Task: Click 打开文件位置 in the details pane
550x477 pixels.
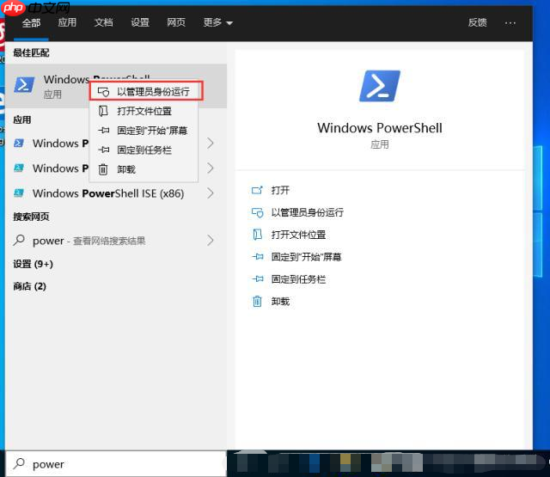Action: click(x=298, y=235)
